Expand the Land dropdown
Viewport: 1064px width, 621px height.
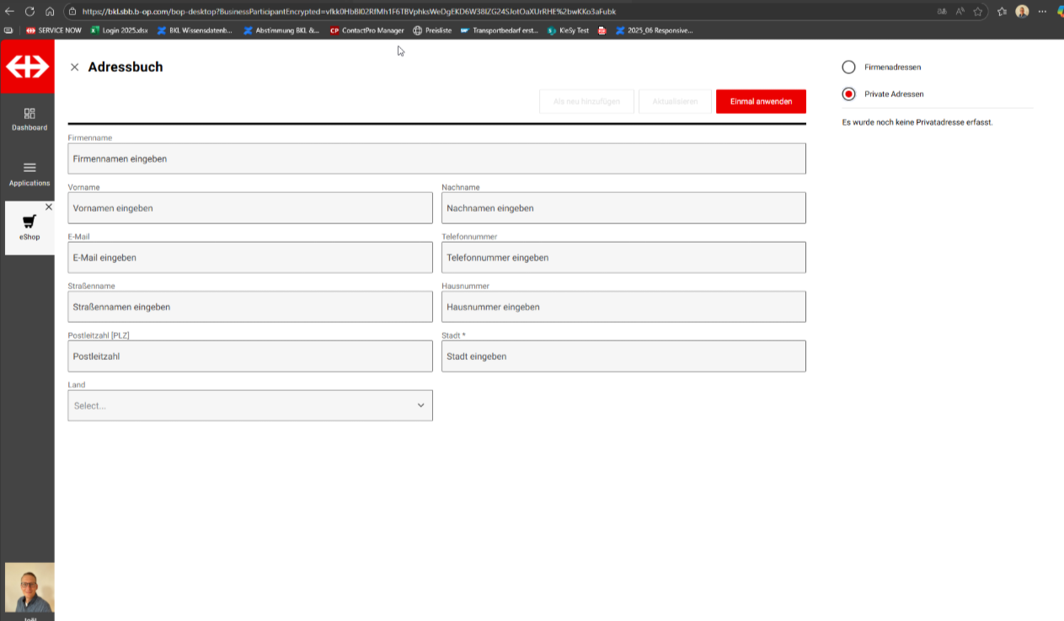(x=250, y=405)
